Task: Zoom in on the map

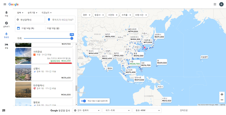Action: pos(222,94)
